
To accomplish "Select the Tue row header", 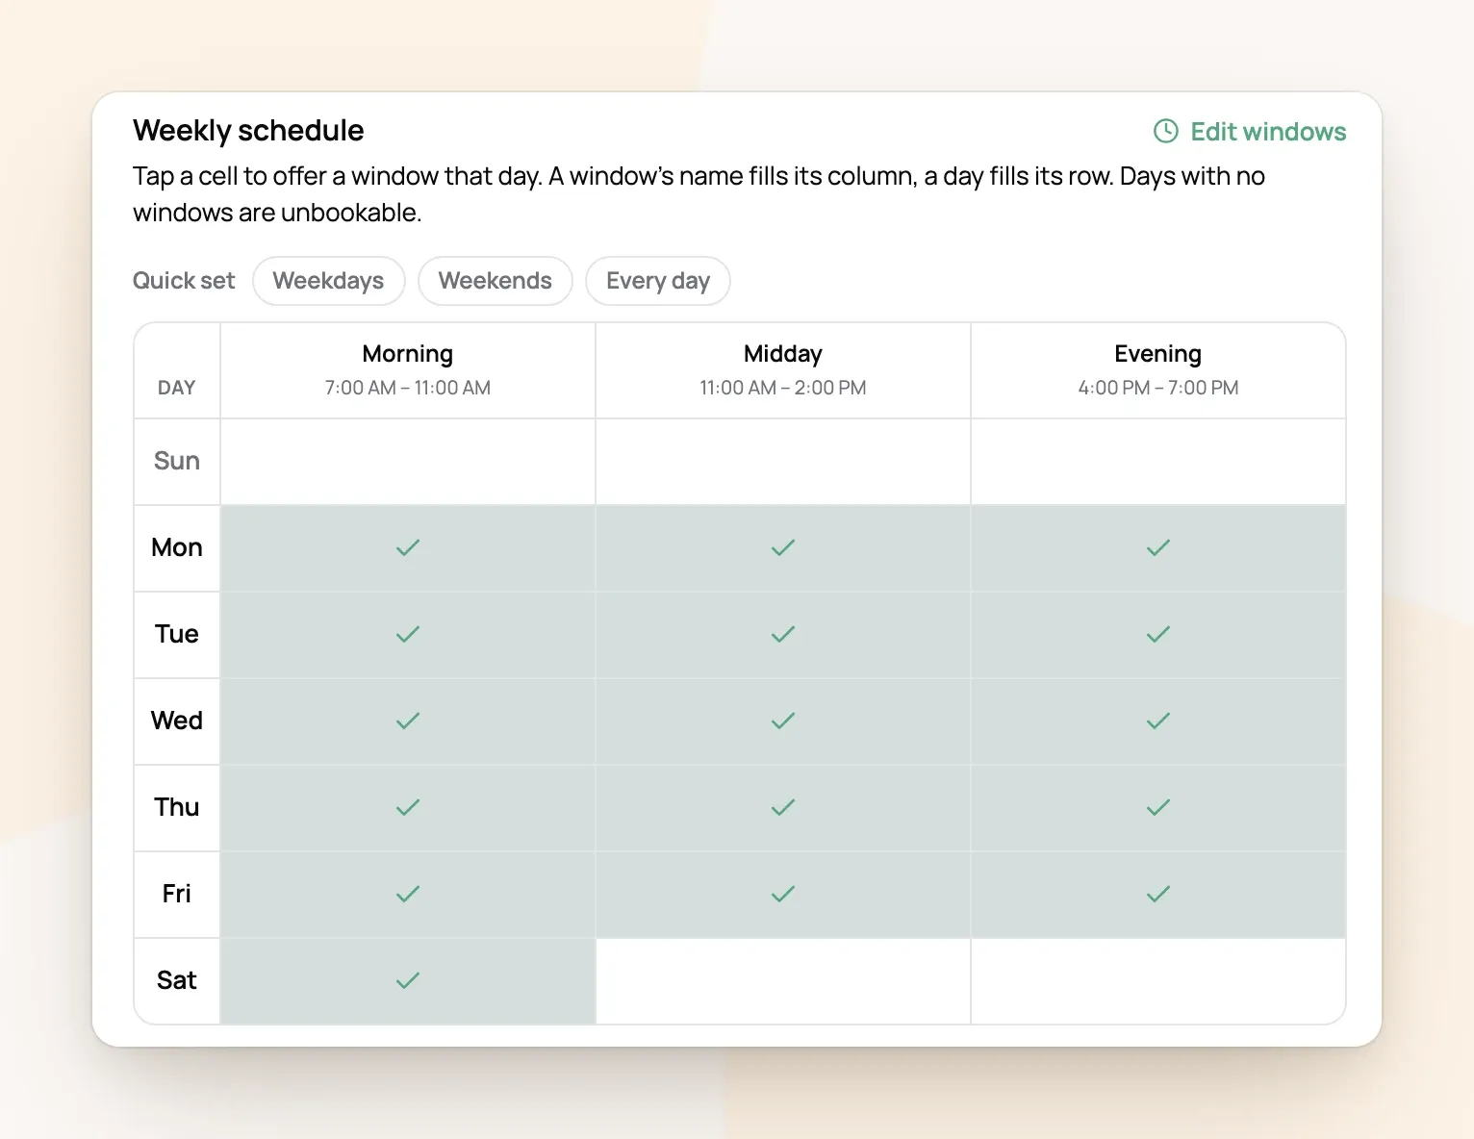I will point(177,635).
